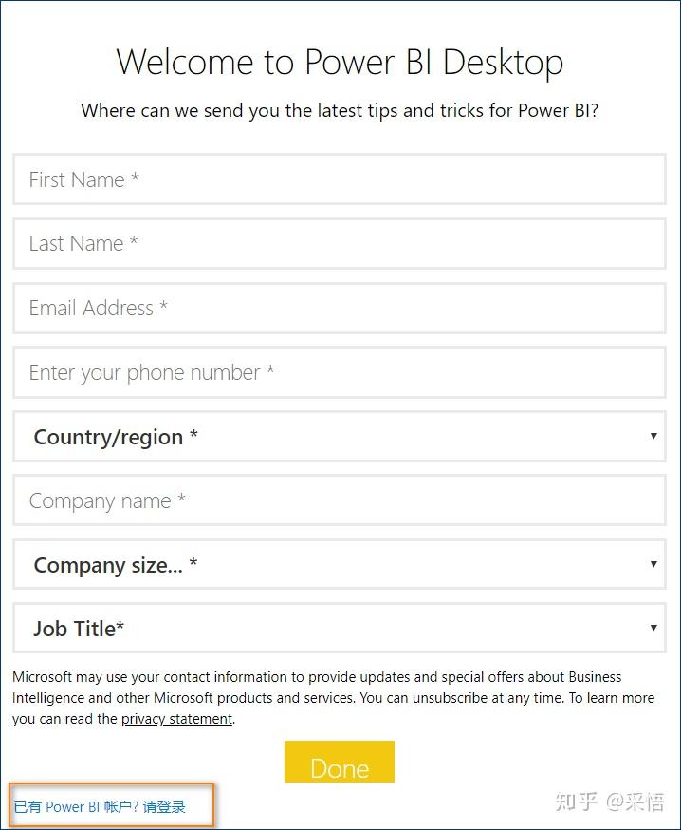Click the Job Title dropdown arrow

[653, 628]
